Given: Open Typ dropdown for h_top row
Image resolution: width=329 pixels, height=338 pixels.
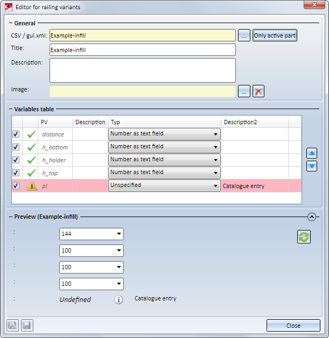Looking at the screenshot, I should (164, 173).
